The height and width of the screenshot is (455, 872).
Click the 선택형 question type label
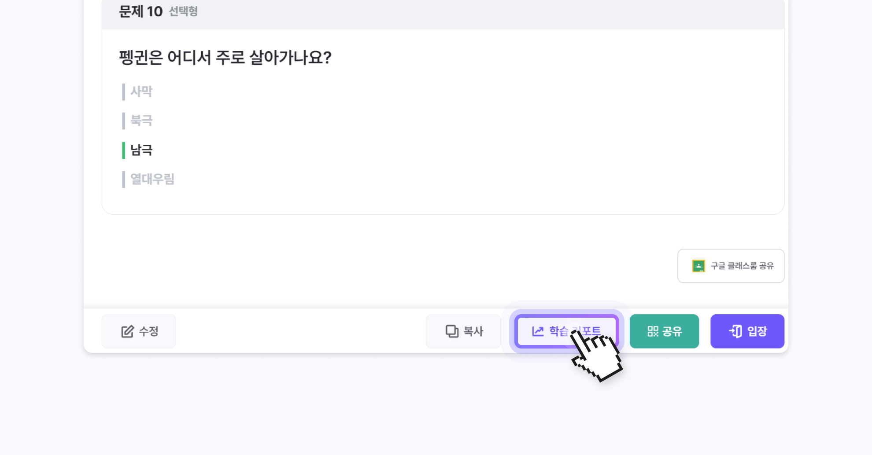(x=183, y=11)
